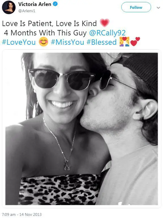The width and height of the screenshot is (163, 219).
Task: Click the '4 Months With This Guy' text
Action: pyautogui.click(x=45, y=33)
